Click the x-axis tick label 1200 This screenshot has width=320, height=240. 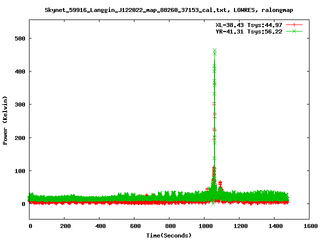(240, 226)
